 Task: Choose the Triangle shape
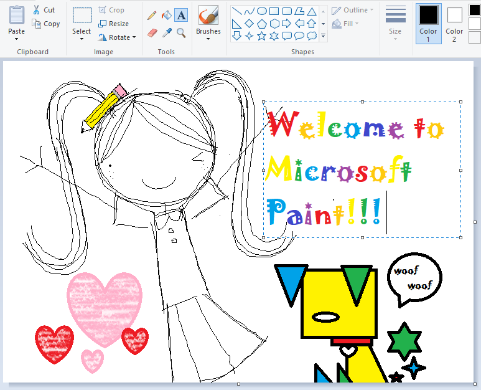point(312,11)
